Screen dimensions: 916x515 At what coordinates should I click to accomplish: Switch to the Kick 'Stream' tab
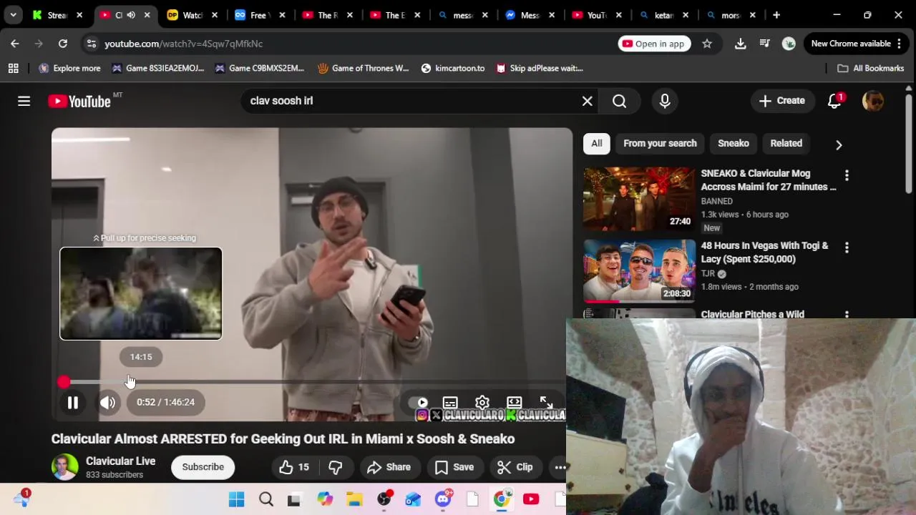point(56,15)
